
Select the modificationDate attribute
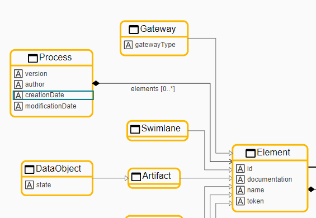pos(51,106)
